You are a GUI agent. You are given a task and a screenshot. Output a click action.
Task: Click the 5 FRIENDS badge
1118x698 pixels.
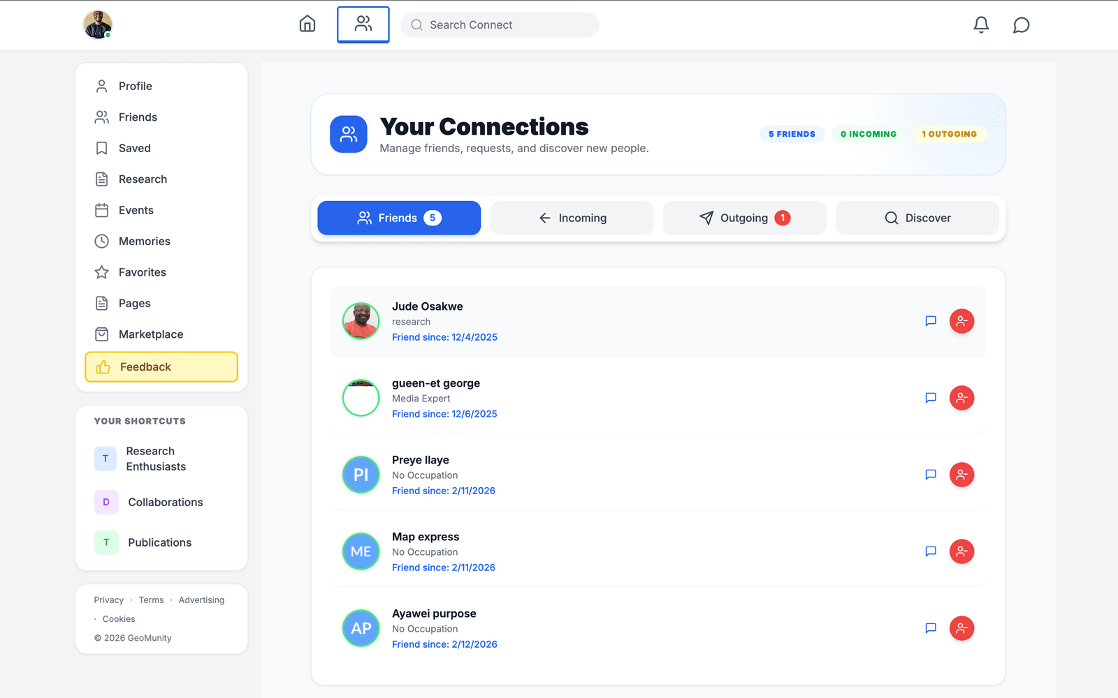point(792,134)
